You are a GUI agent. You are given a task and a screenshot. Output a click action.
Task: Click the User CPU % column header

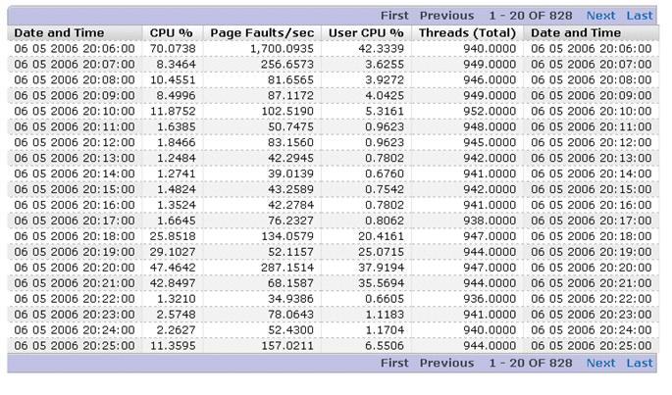[x=366, y=33]
